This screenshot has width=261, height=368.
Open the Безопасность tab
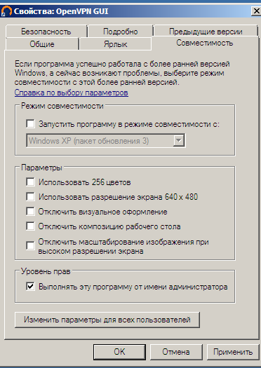pos(46,32)
